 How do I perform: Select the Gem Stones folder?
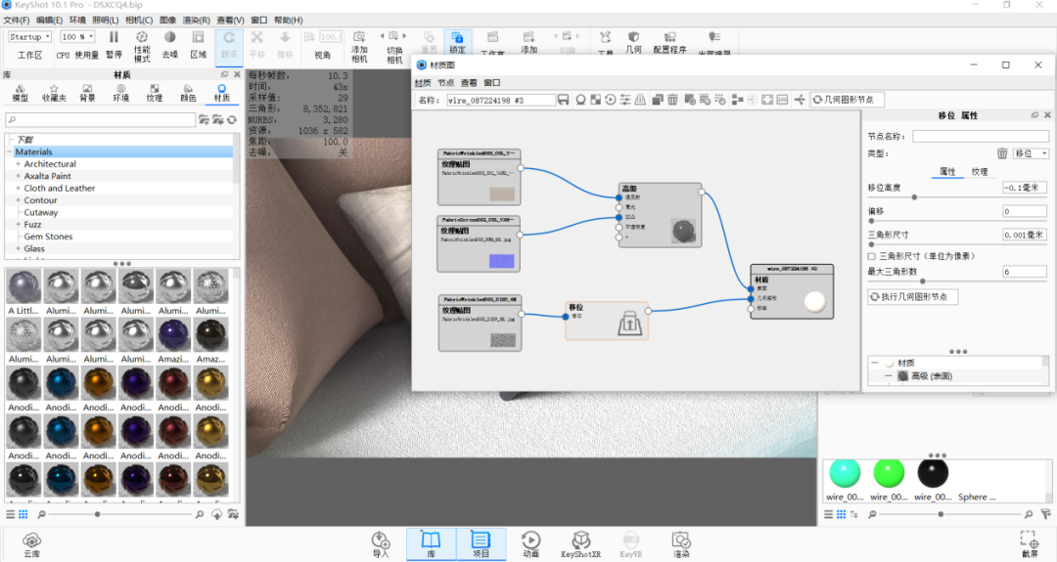(x=49, y=237)
